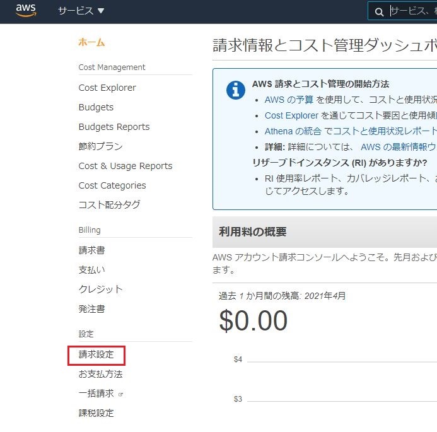The height and width of the screenshot is (432, 437).
Task: Click the search magnifier icon
Action: pos(379,12)
